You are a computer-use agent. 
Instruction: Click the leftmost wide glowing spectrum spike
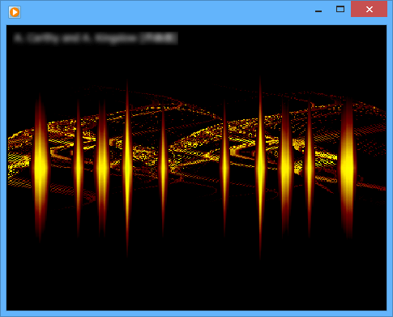coord(41,167)
